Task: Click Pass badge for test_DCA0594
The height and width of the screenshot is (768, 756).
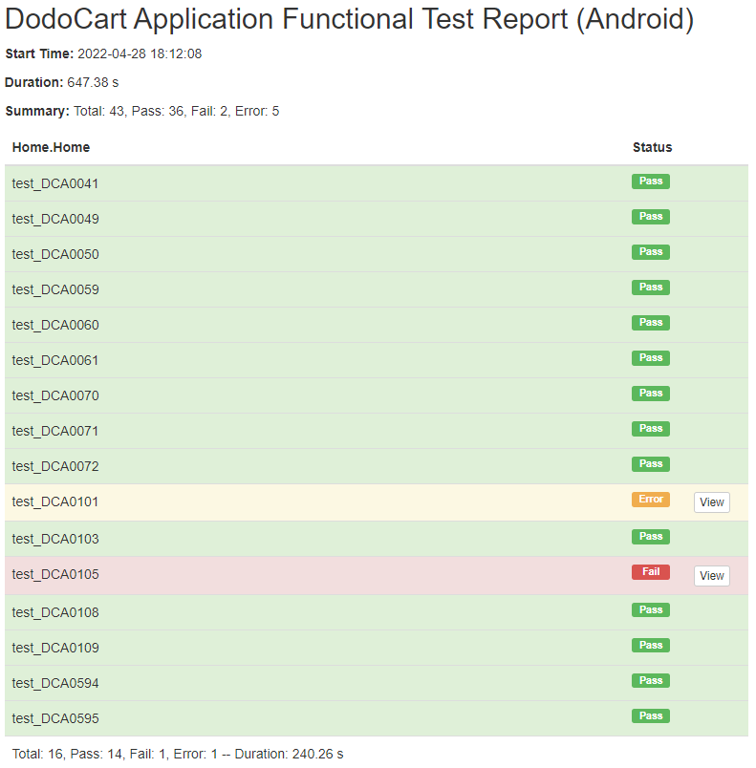Action: (650, 680)
